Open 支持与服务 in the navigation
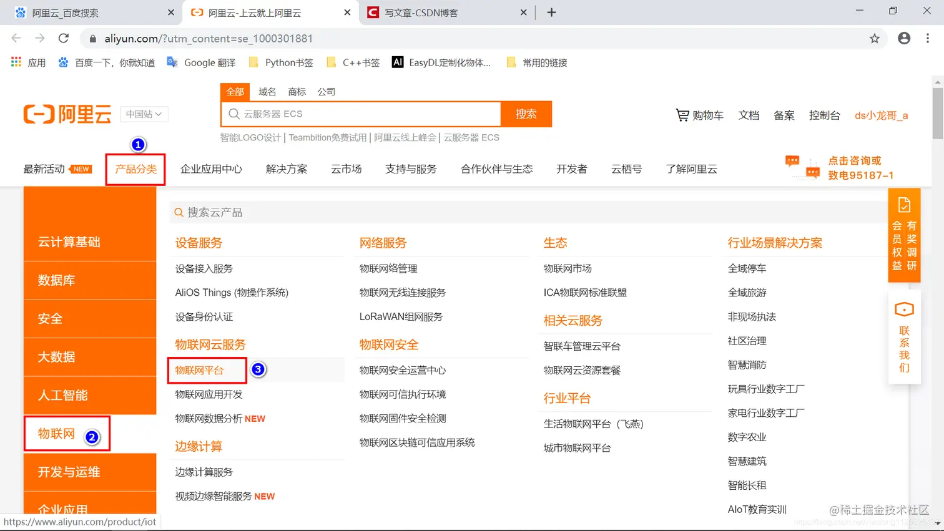Screen dimensions: 944x531 pyautogui.click(x=411, y=169)
